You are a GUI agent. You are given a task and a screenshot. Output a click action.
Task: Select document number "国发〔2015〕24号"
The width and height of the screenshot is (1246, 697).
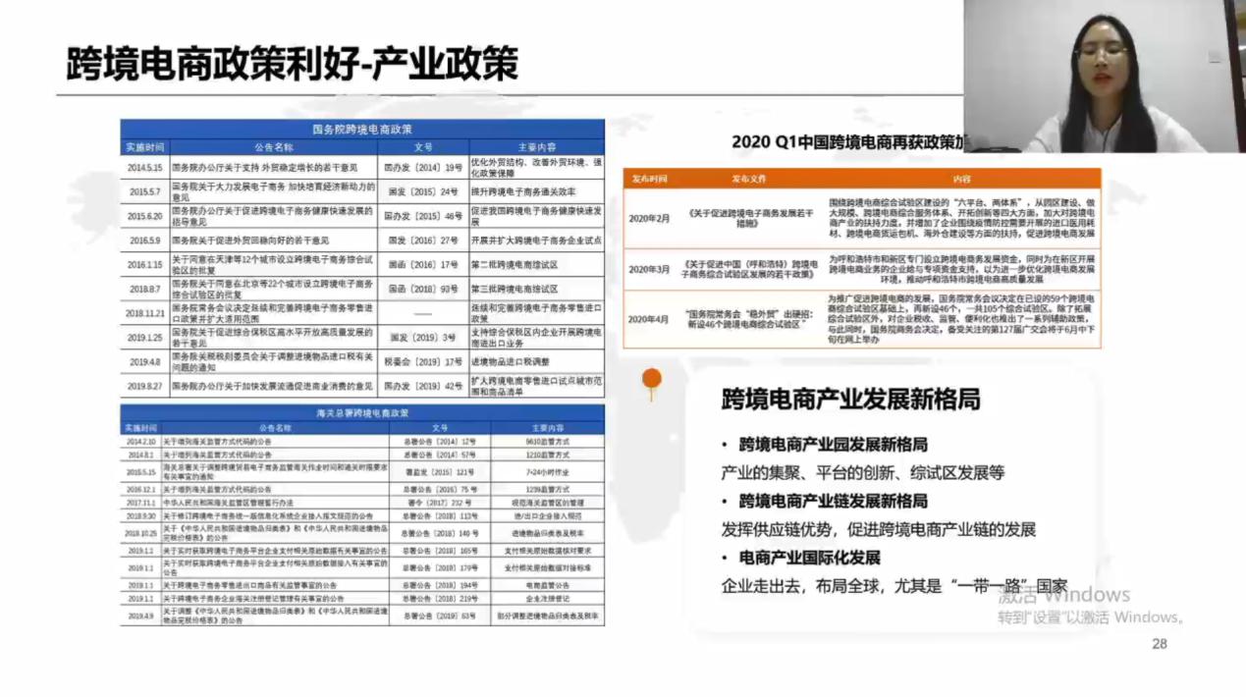click(x=423, y=191)
